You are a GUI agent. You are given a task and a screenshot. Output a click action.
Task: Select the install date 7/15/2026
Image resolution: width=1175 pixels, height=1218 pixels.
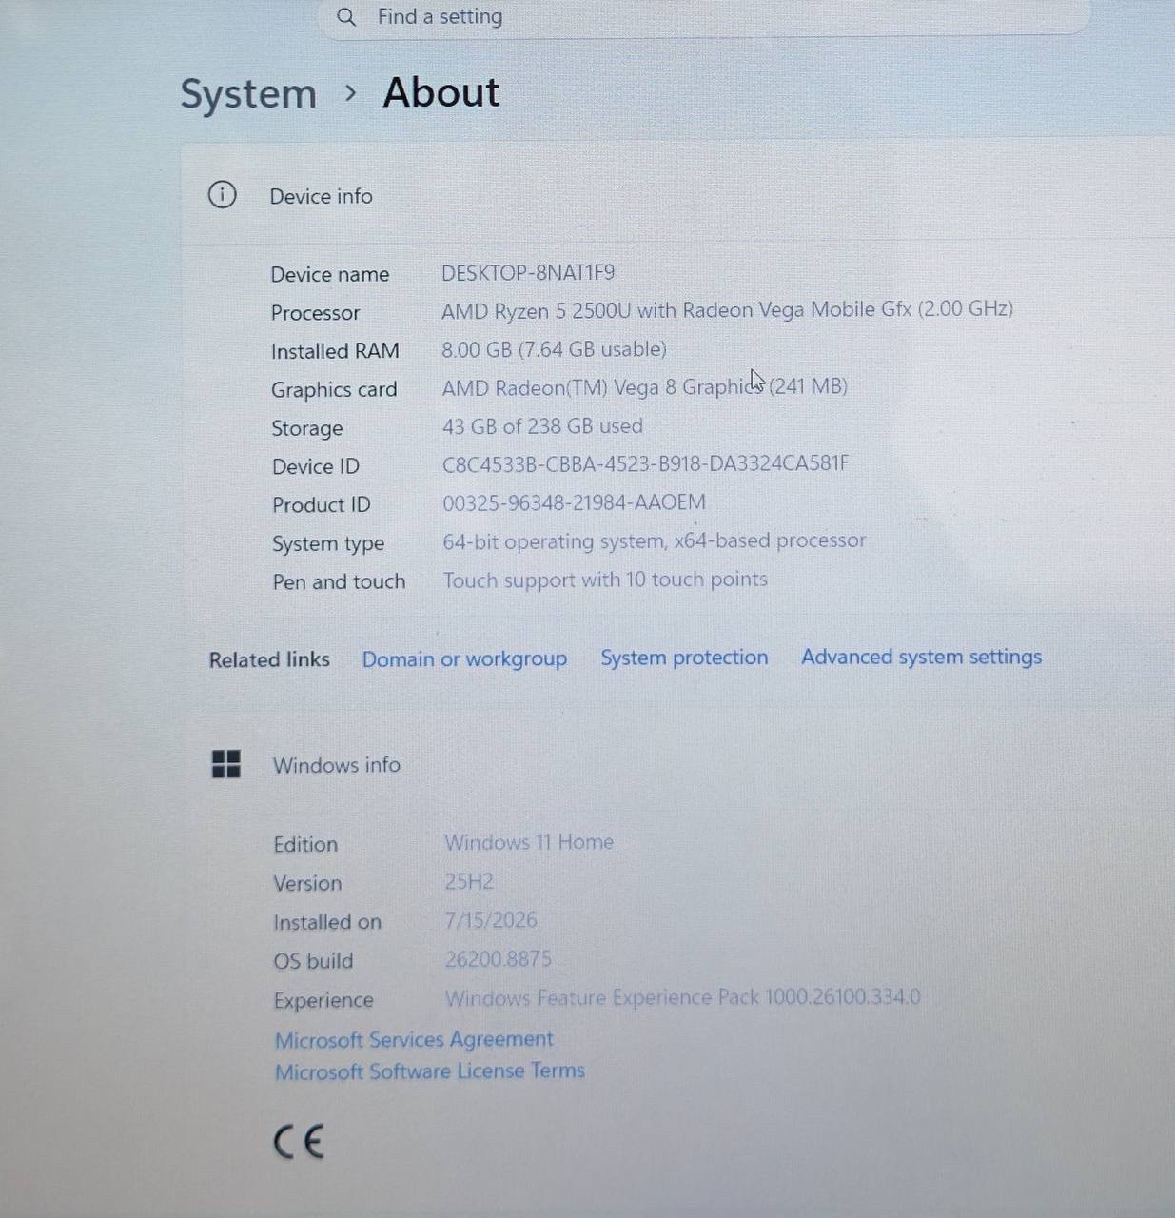491,921
